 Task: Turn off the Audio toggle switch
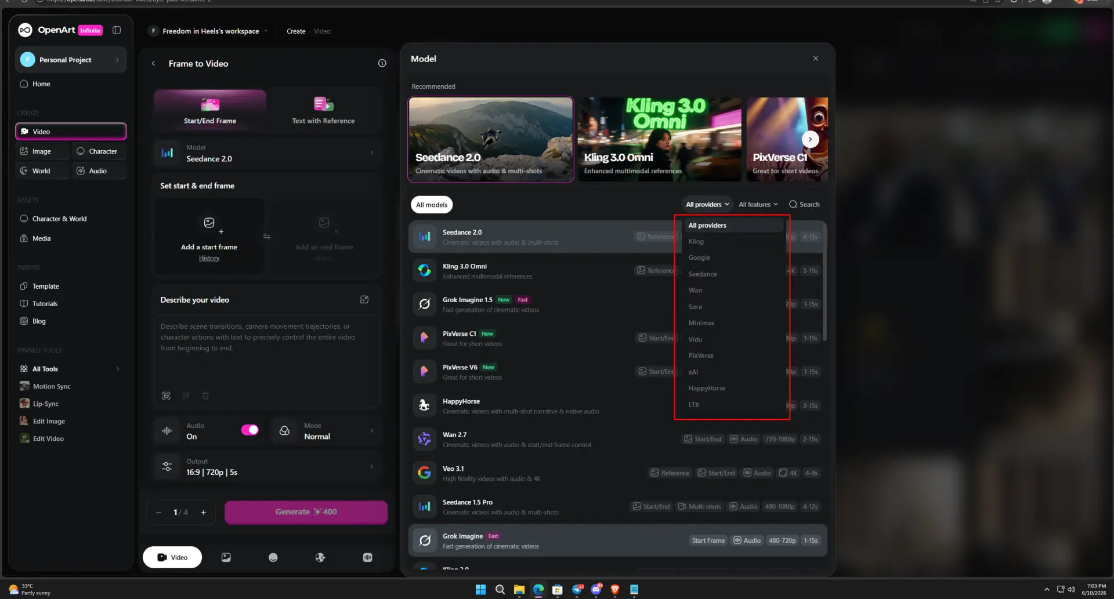(249, 430)
